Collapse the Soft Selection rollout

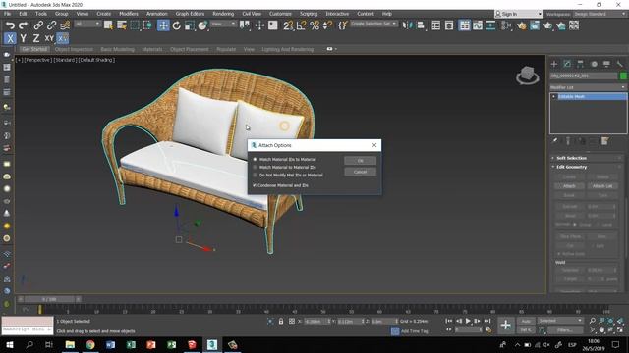[x=571, y=158]
